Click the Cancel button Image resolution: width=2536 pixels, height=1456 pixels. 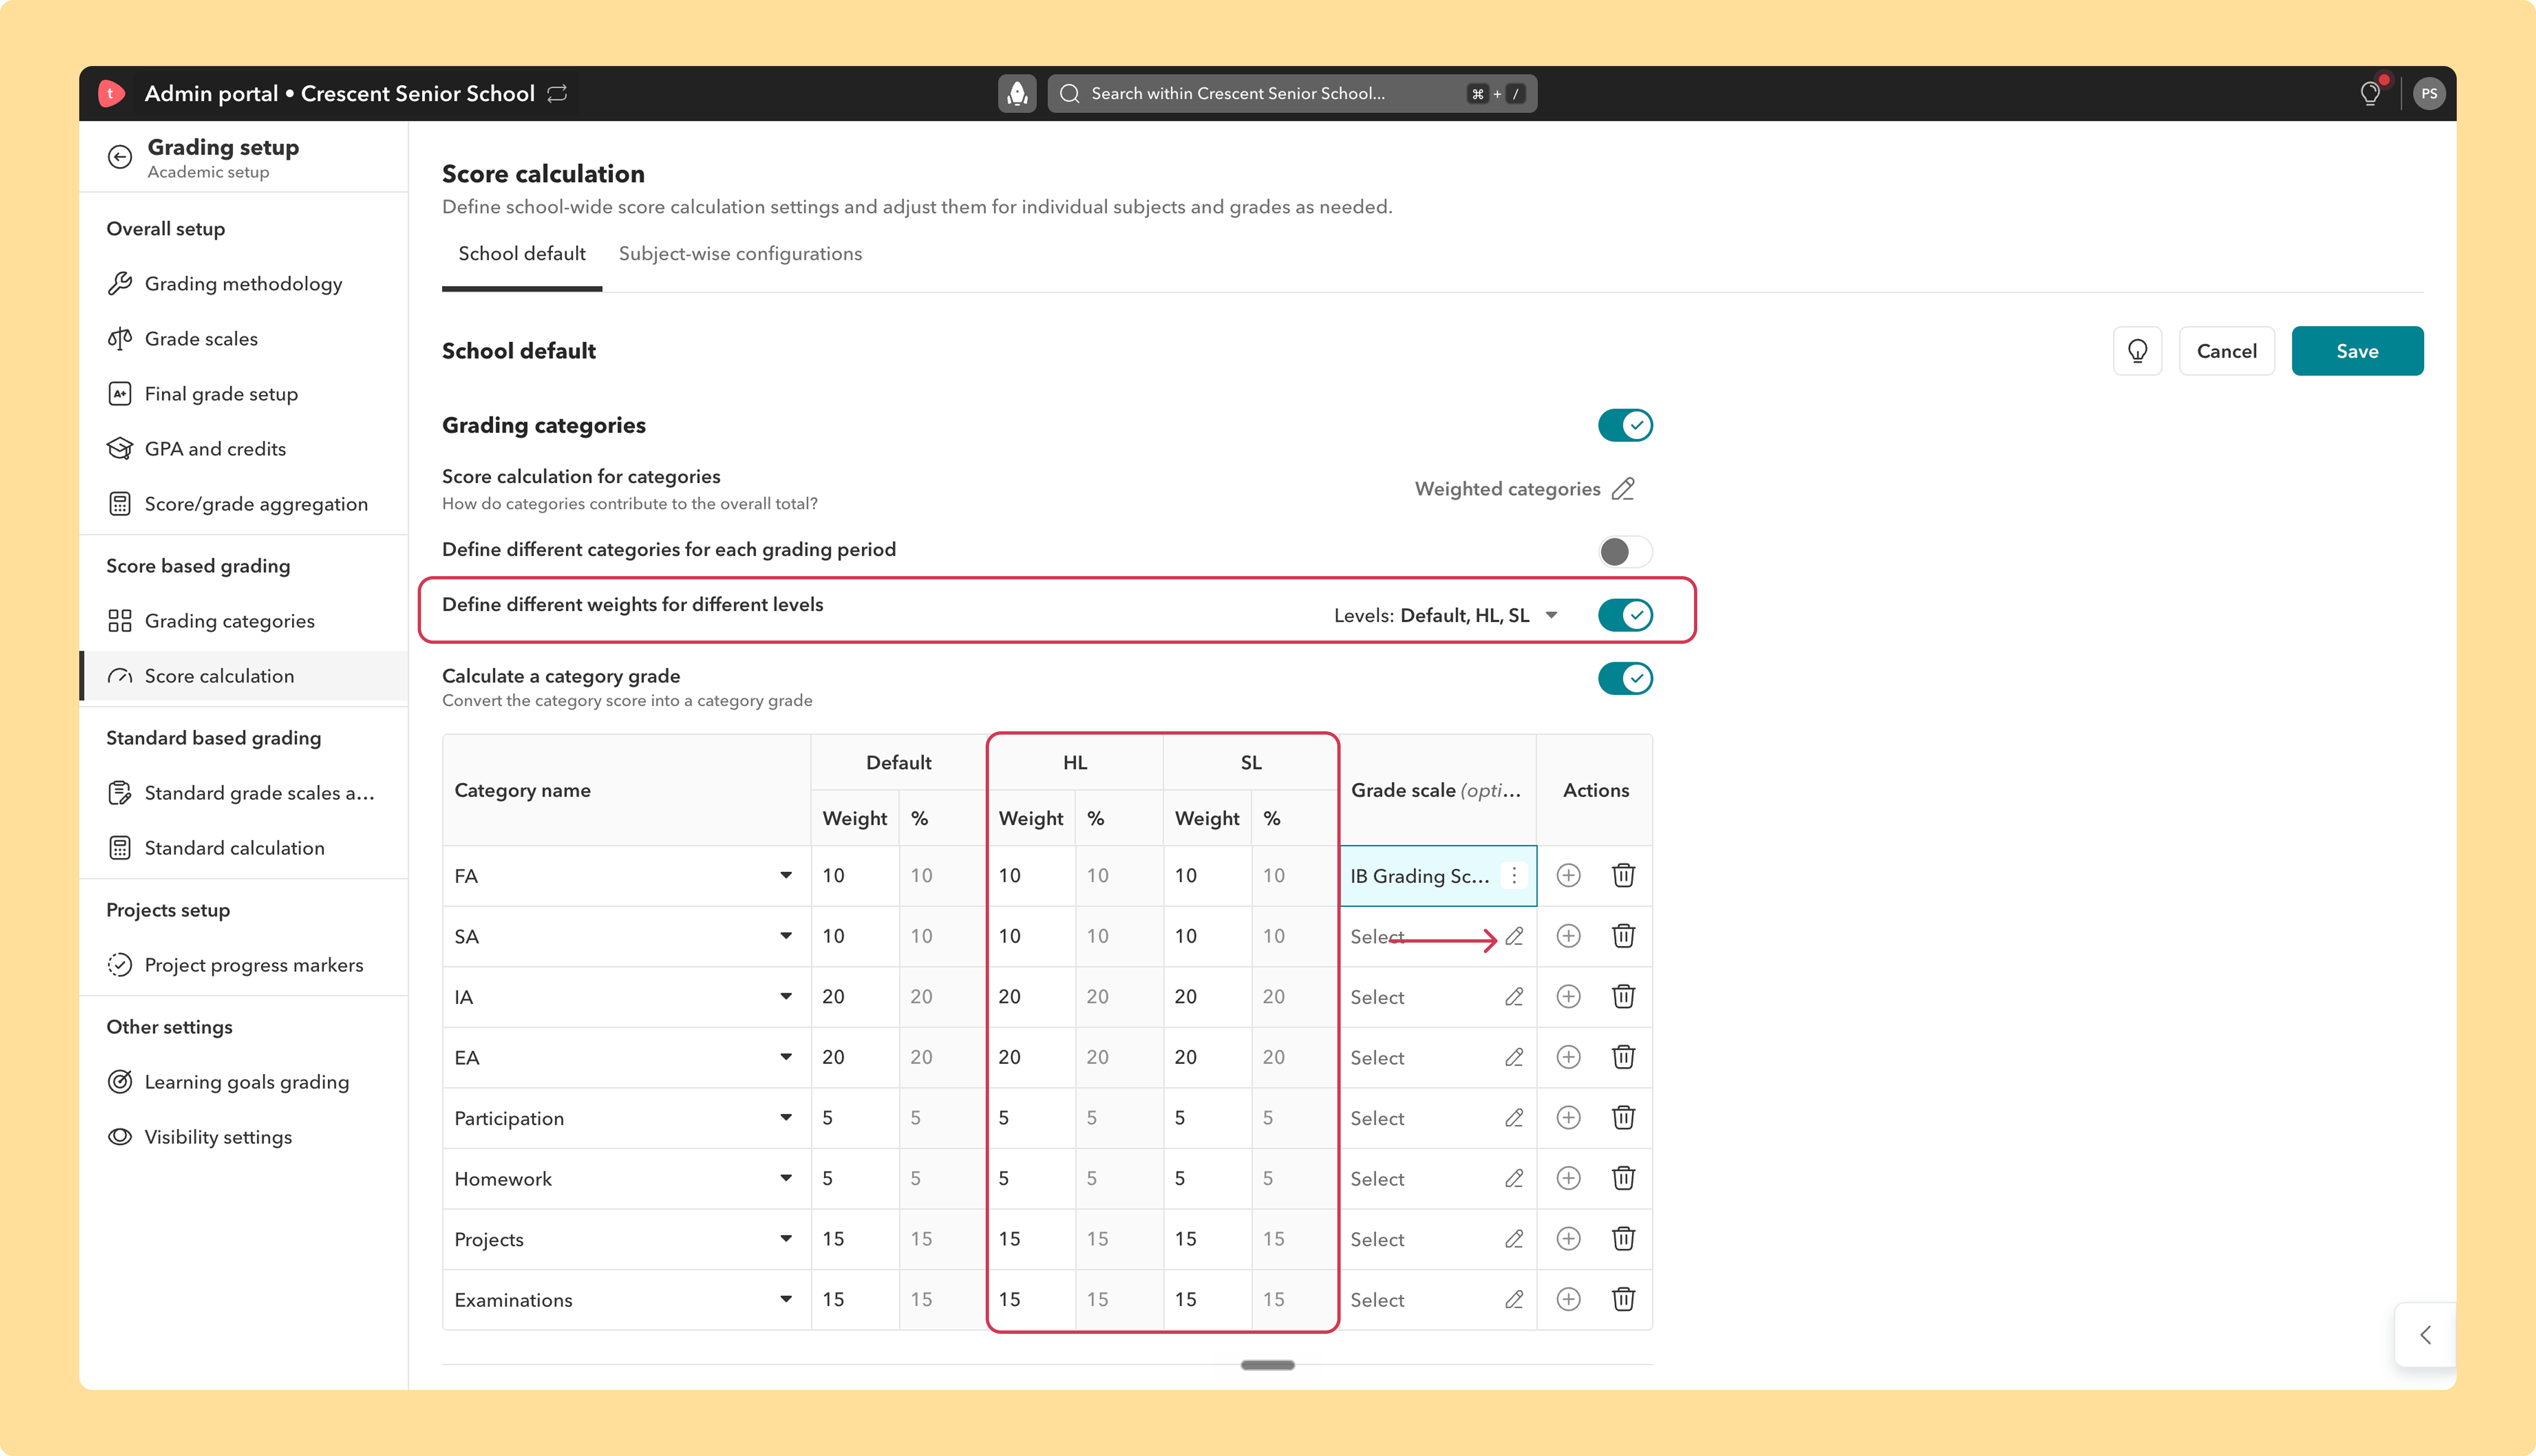click(x=2227, y=351)
